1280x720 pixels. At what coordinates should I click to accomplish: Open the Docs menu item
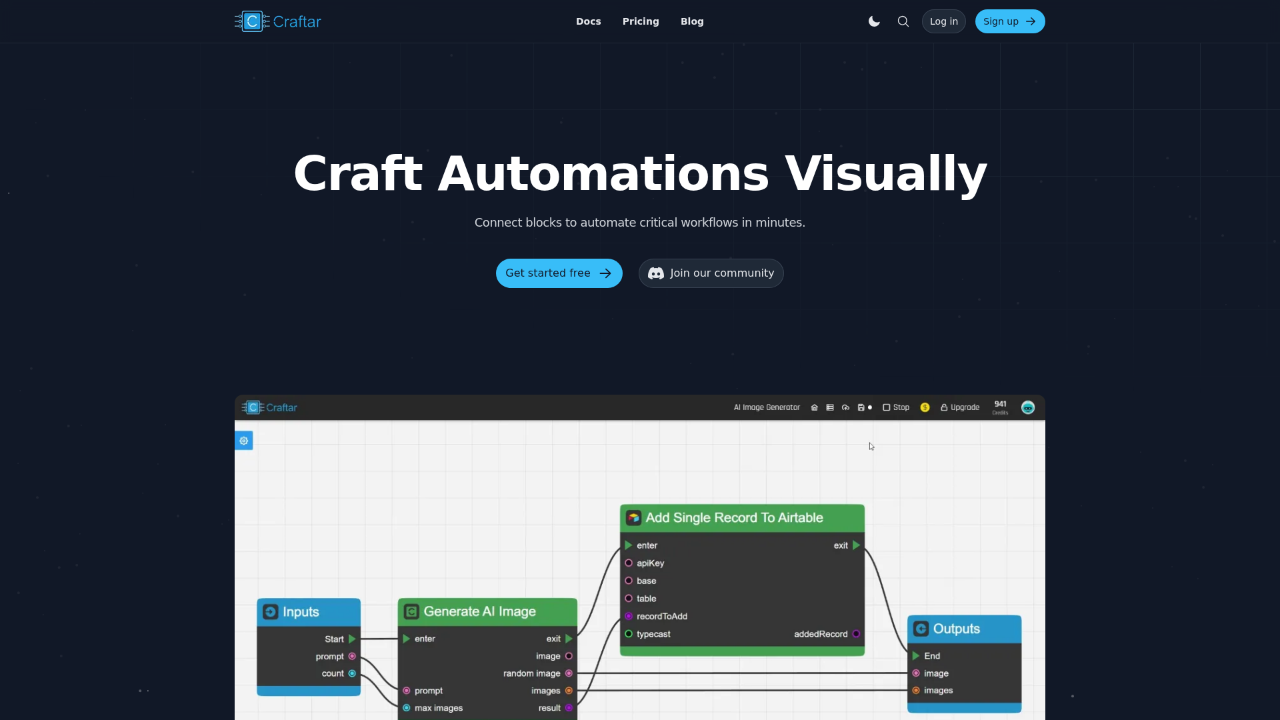click(x=588, y=21)
